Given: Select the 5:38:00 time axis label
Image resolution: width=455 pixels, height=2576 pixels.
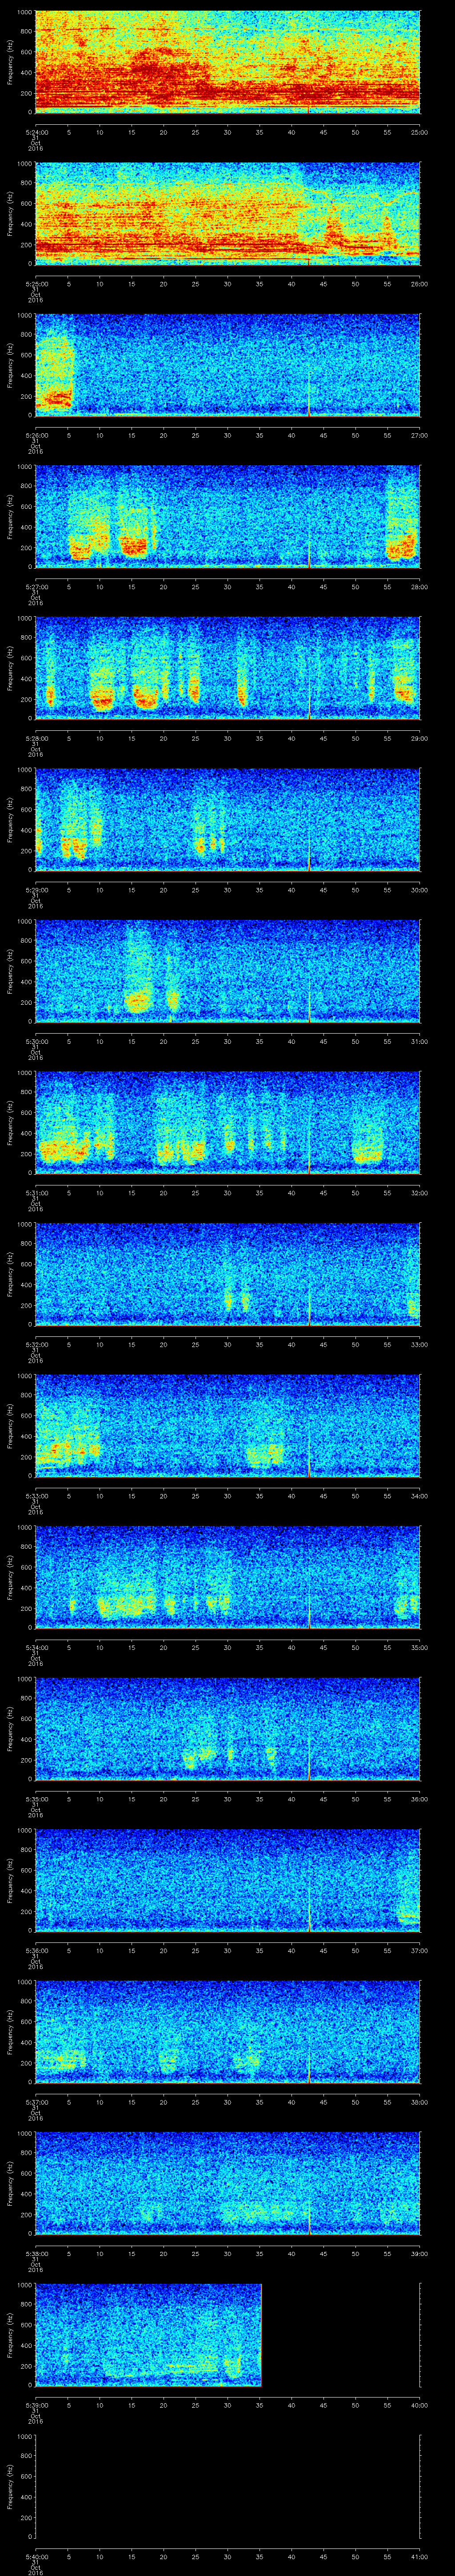Looking at the screenshot, I should pos(36,2253).
